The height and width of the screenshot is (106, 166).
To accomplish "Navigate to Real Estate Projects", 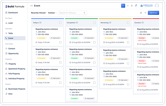I will [x=17, y=89].
